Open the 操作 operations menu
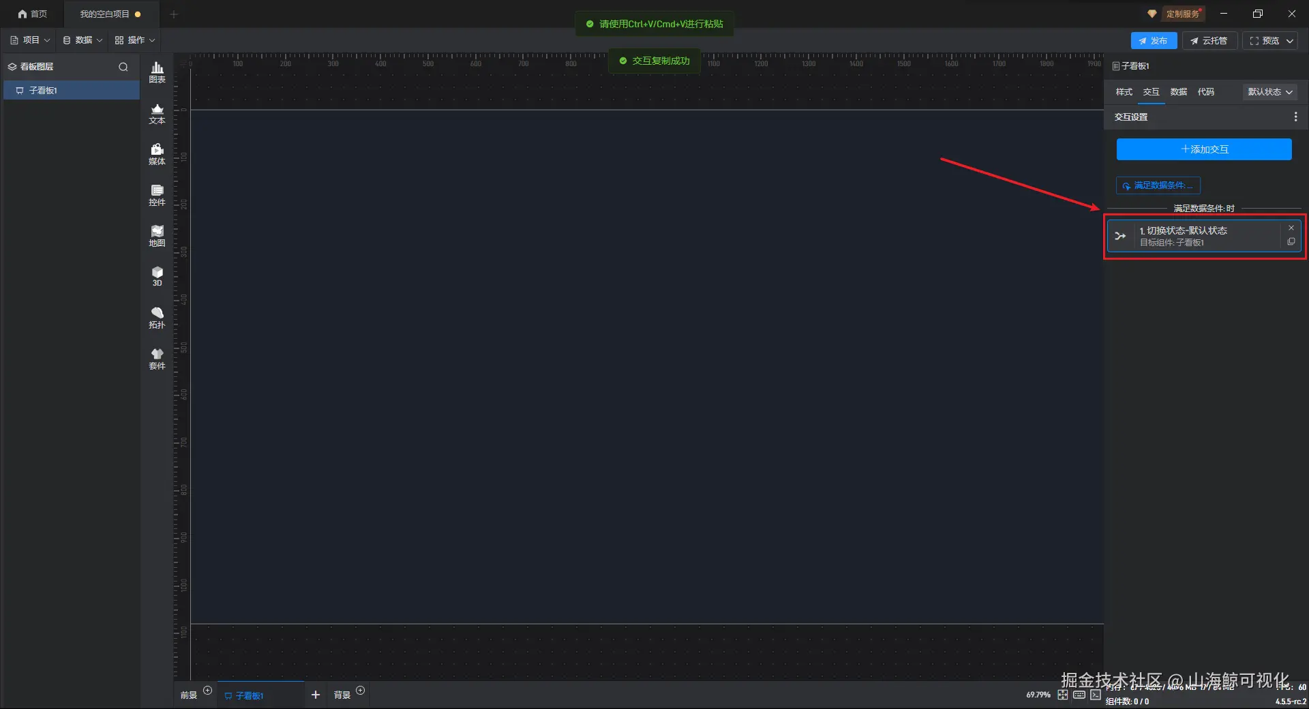 click(135, 40)
